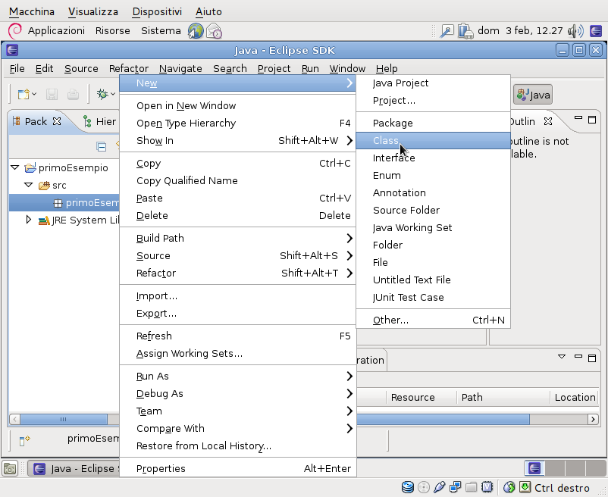The width and height of the screenshot is (608, 497).
Task: Open the GNOME Sistema menu
Action: tap(161, 30)
